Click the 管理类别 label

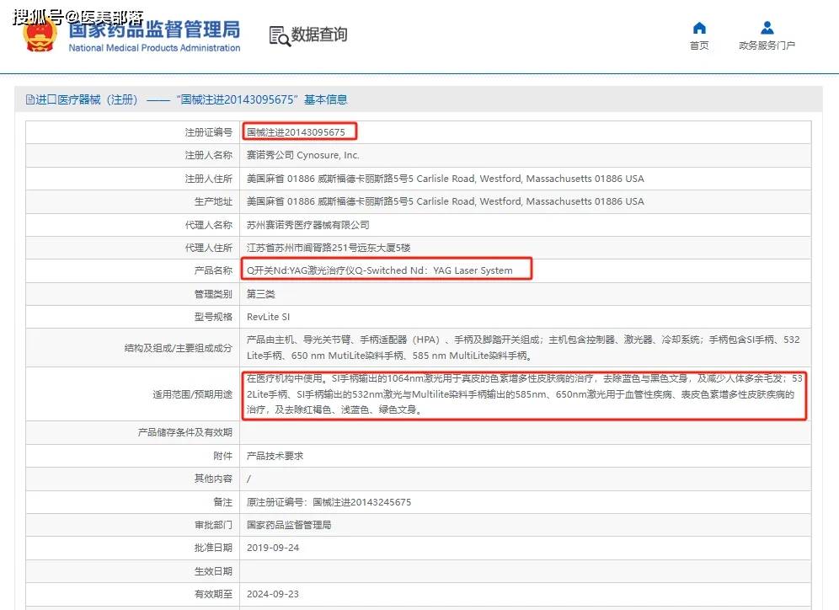[x=213, y=294]
